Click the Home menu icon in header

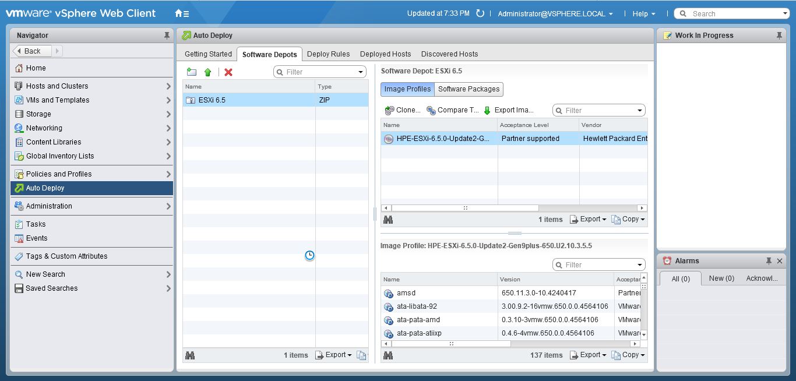(x=181, y=13)
